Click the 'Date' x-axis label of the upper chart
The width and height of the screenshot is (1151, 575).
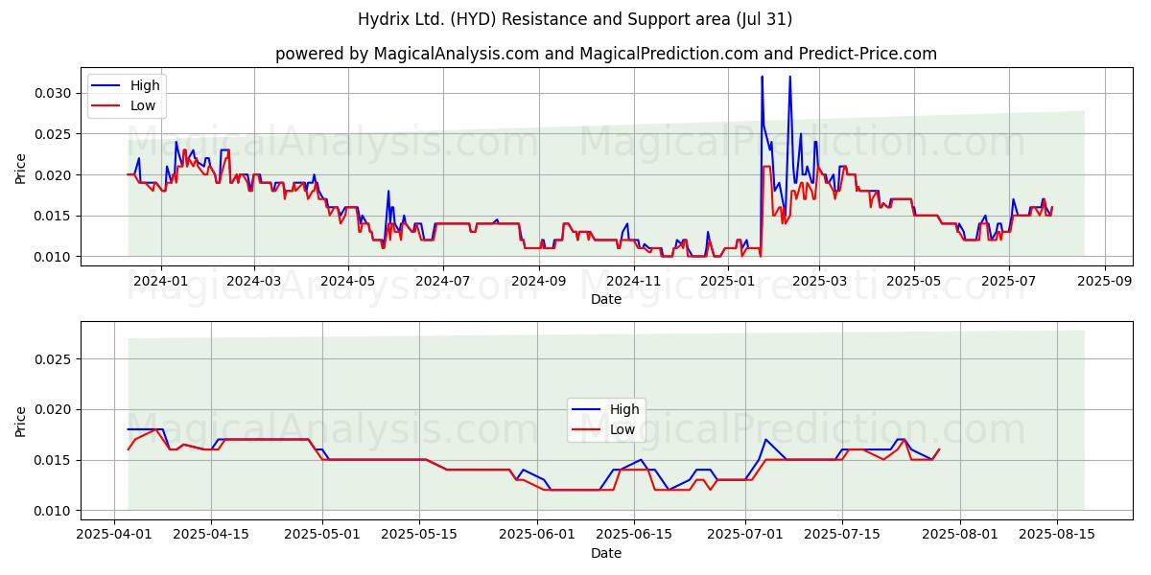(605, 299)
